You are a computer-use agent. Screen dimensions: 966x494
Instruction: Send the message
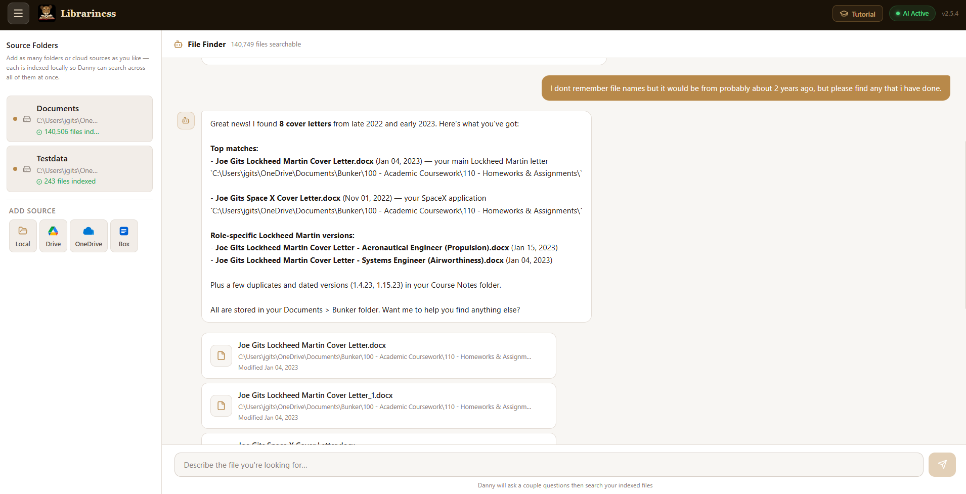(942, 465)
